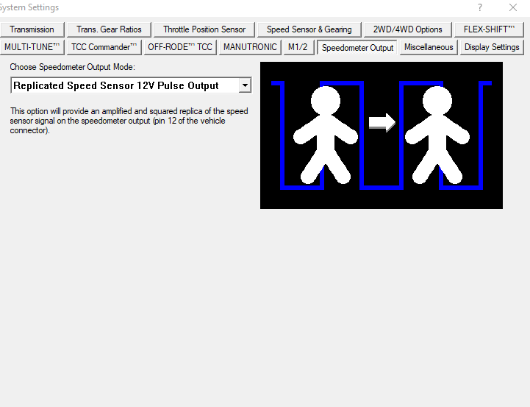Screen dimensions: 530x407
Task: Click the white arrow in pulse diagram
Action: pos(382,122)
